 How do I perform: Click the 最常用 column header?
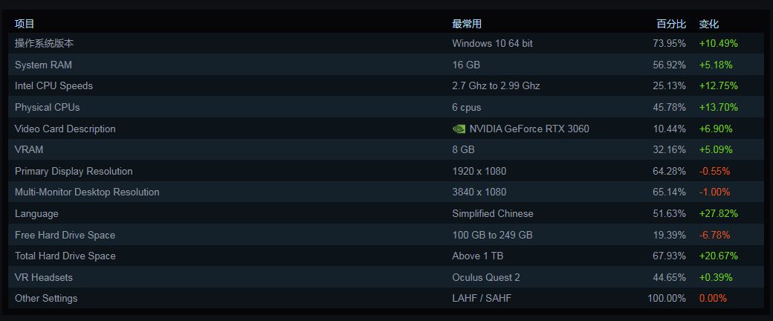coord(467,24)
